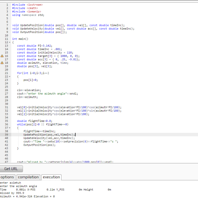Click the '#include <cmath>' line
198x202 pixels.
point(25,8)
